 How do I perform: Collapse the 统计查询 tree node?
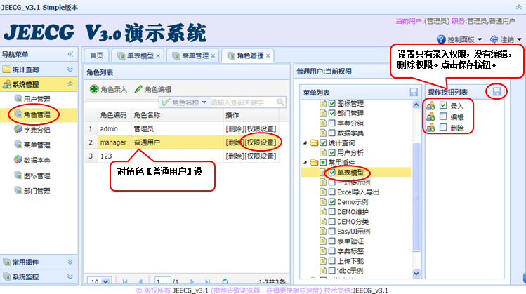coord(305,143)
